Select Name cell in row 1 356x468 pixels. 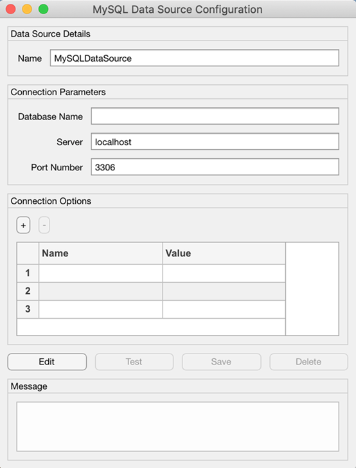tap(100, 273)
